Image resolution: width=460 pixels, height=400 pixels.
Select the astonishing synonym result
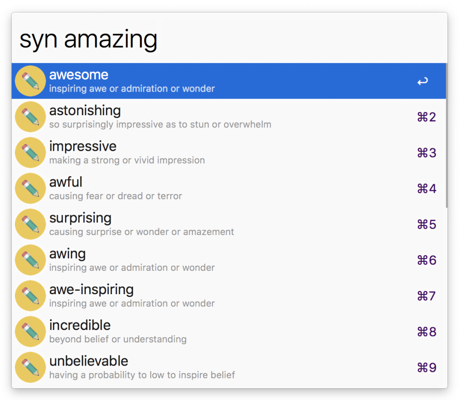coord(85,111)
